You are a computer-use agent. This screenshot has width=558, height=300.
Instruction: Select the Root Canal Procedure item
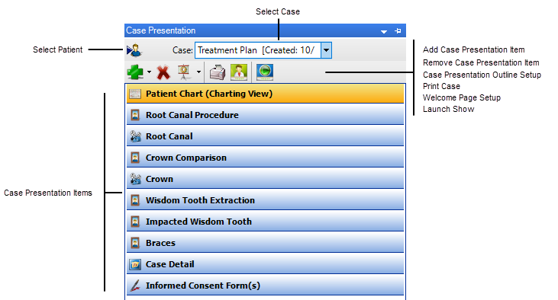(265, 115)
